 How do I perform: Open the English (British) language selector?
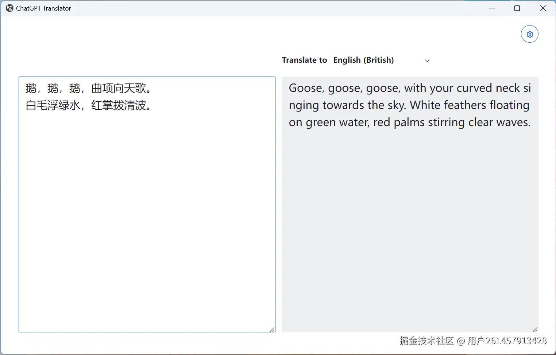363,60
